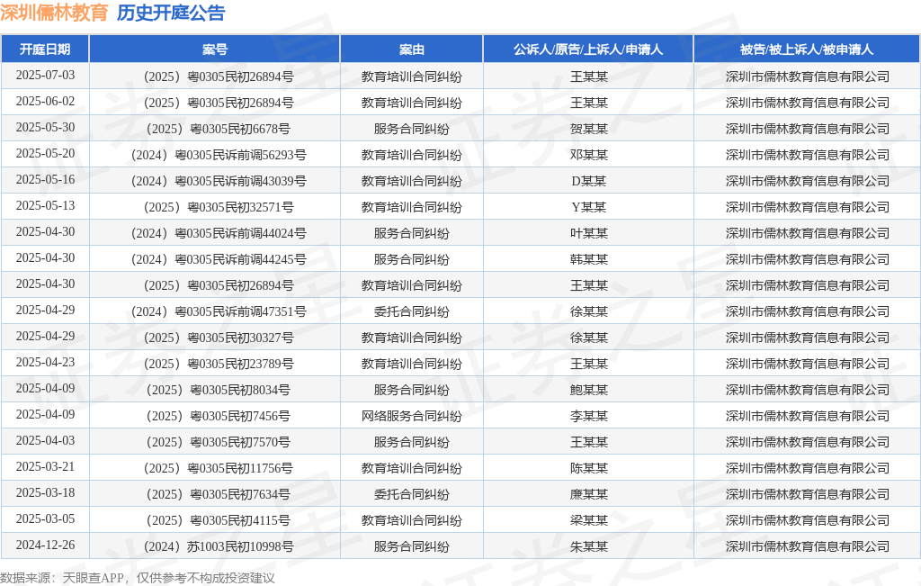Click case number (2025)粤0305民初7570号
The height and width of the screenshot is (586, 921).
(219, 442)
